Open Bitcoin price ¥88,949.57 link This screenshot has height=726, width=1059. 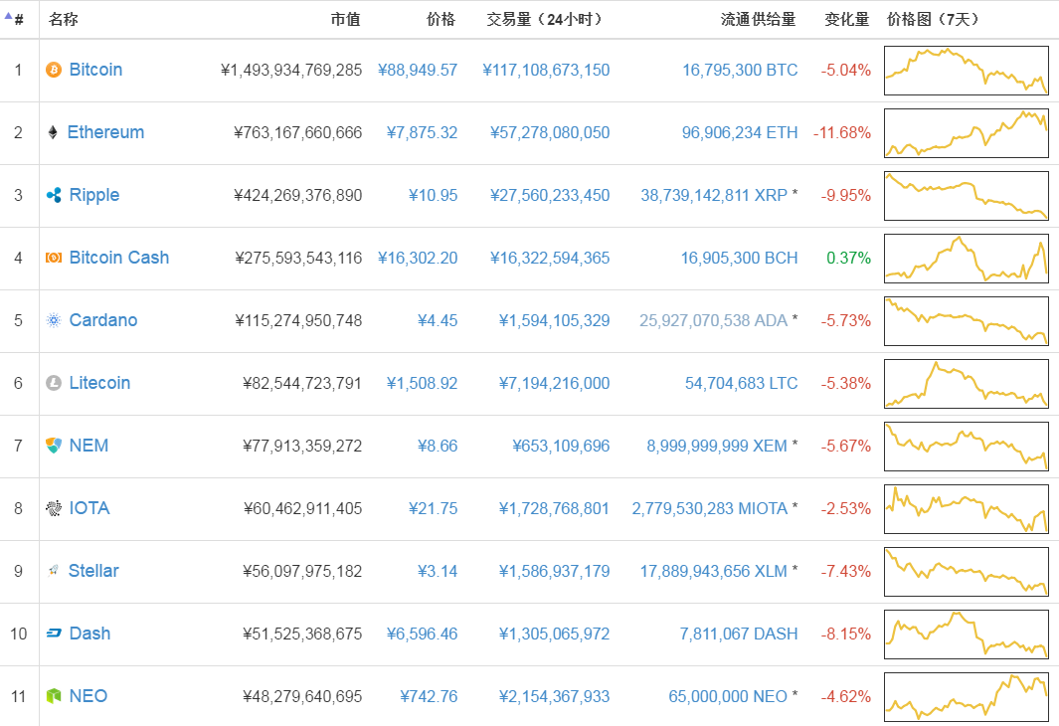[418, 70]
